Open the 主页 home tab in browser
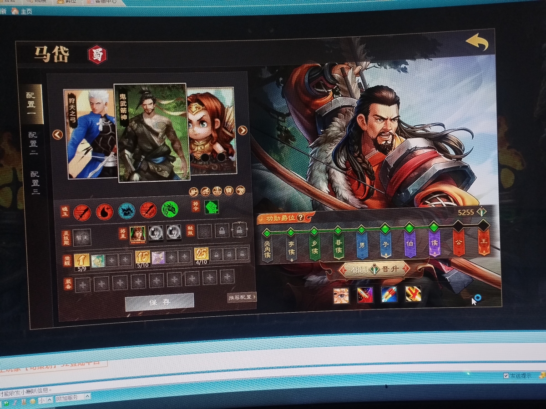This screenshot has width=546, height=409. 22,11
